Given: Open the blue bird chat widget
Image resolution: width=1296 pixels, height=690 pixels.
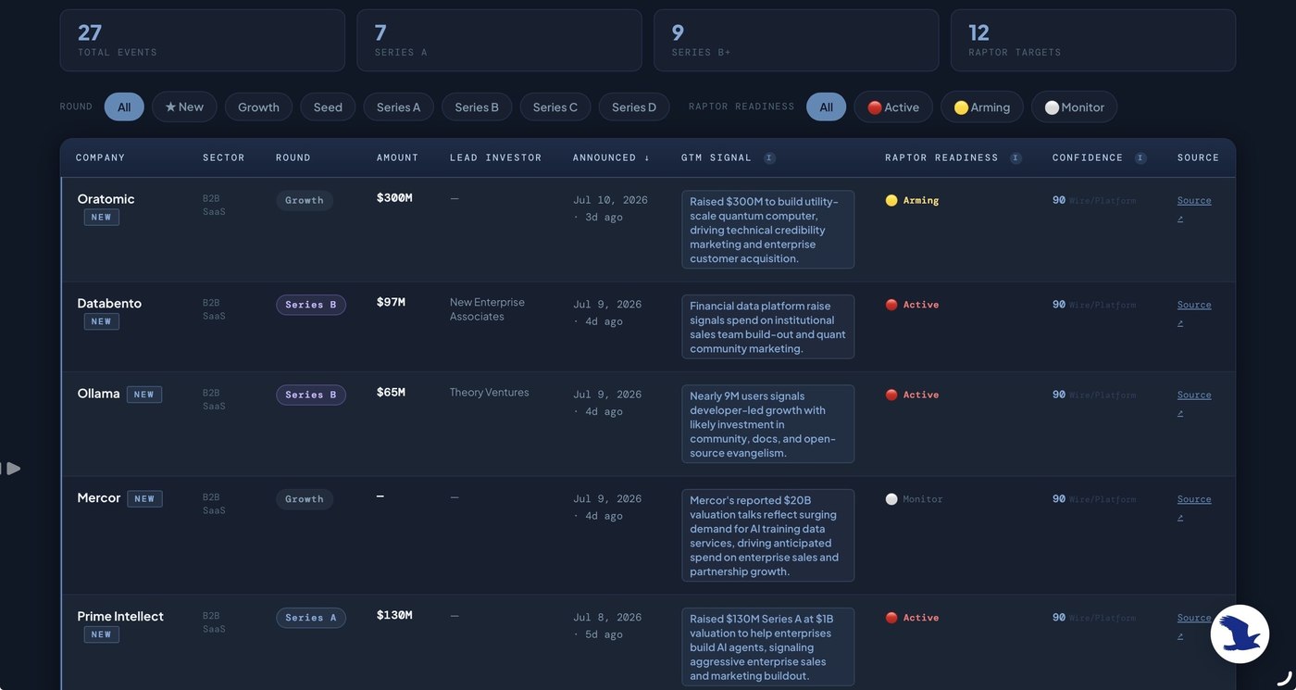Looking at the screenshot, I should [1240, 634].
